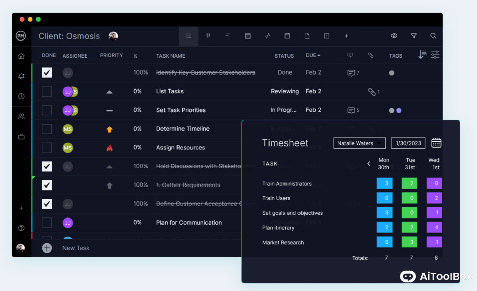477x291 pixels.
Task: Switch to the Calendar view tab
Action: 287,36
